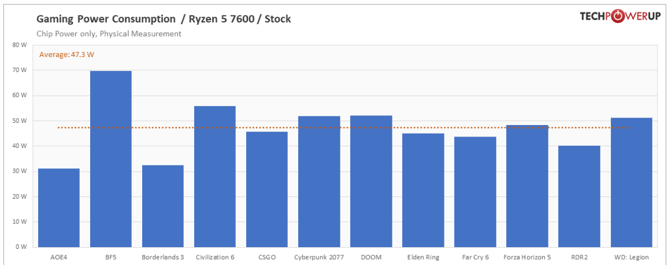Click the '80 W' axis label
The width and height of the screenshot is (668, 265).
[20, 45]
